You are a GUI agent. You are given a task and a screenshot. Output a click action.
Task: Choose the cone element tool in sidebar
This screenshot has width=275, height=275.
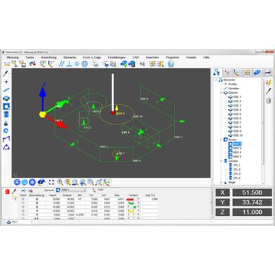click(6, 123)
